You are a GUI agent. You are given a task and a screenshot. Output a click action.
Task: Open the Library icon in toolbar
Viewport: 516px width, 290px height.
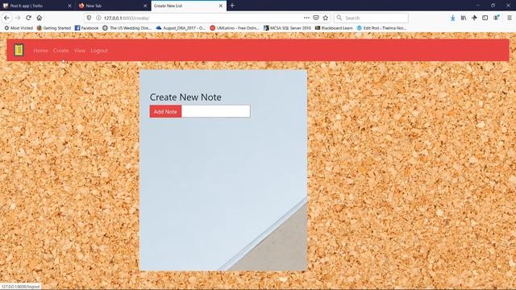[x=464, y=18]
